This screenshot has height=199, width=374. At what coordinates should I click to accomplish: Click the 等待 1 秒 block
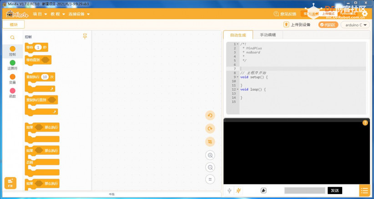tap(36, 47)
